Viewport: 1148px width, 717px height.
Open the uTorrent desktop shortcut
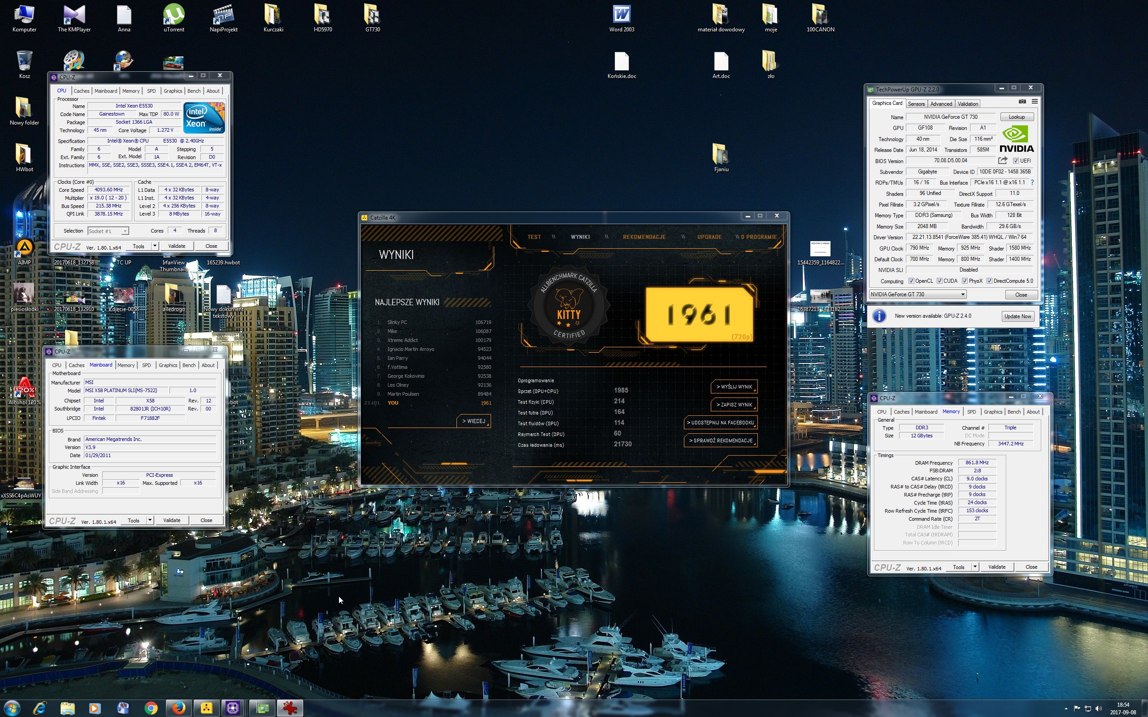[174, 18]
